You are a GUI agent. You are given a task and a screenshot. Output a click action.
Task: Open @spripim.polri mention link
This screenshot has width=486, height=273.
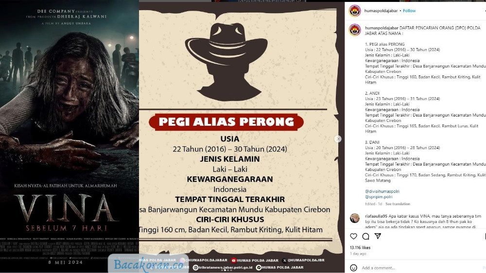[x=379, y=197]
